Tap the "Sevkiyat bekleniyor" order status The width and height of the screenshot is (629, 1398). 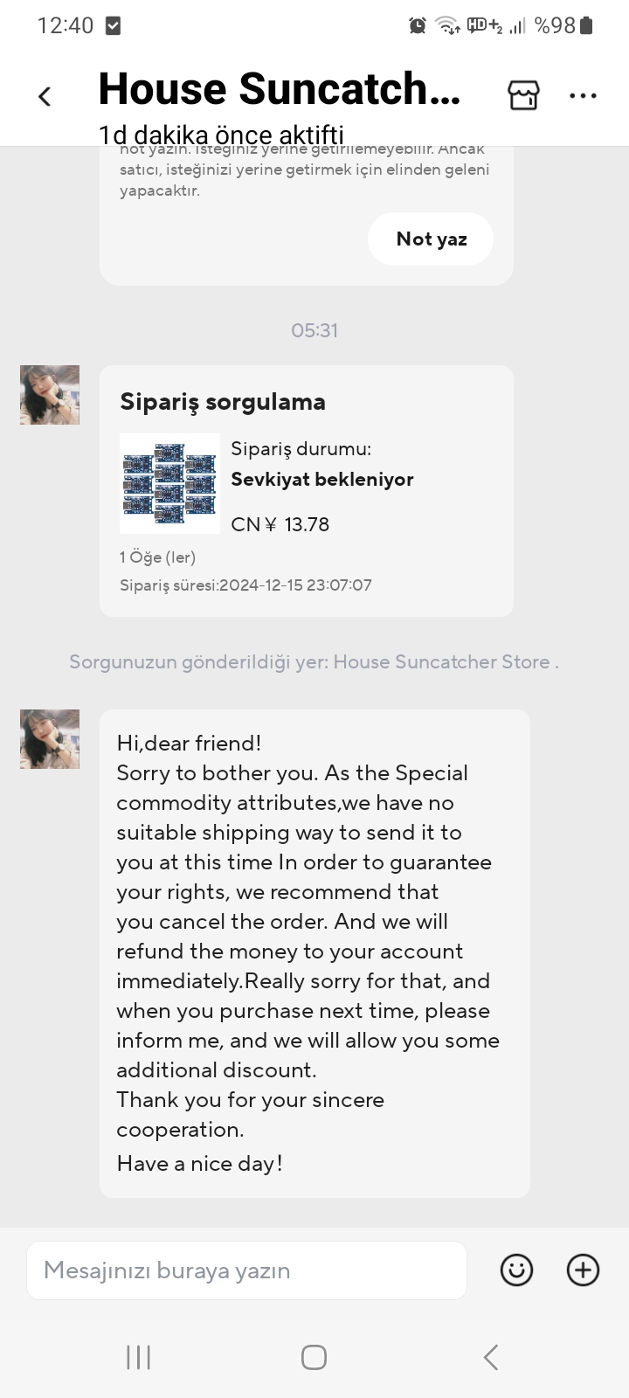(x=321, y=479)
